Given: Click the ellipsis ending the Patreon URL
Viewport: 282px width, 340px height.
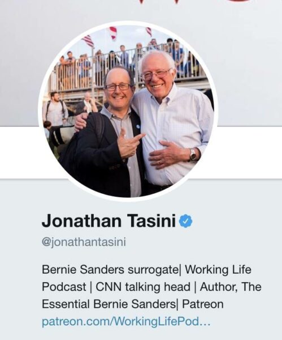Looking at the screenshot, I should pyautogui.click(x=205, y=324).
